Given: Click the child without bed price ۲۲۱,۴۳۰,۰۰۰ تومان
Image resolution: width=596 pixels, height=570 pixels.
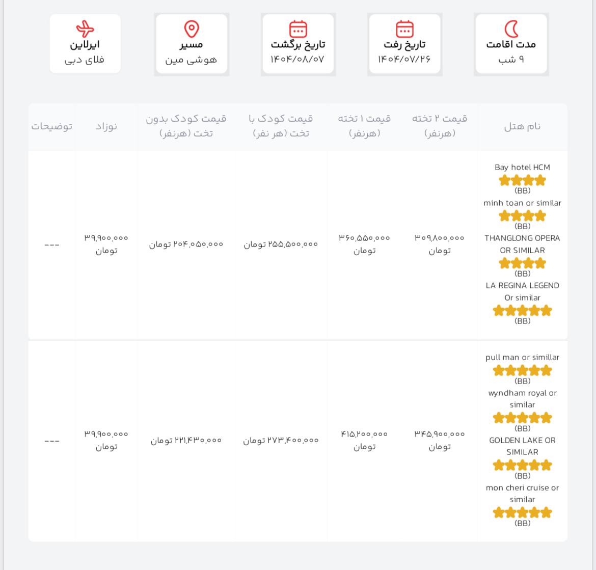Looking at the screenshot, I should [x=186, y=440].
